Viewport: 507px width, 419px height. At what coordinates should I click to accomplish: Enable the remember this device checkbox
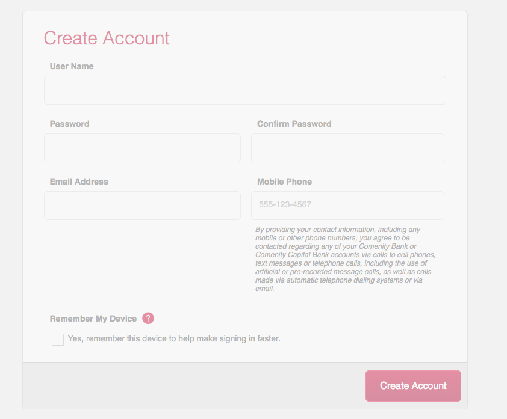pyautogui.click(x=58, y=339)
